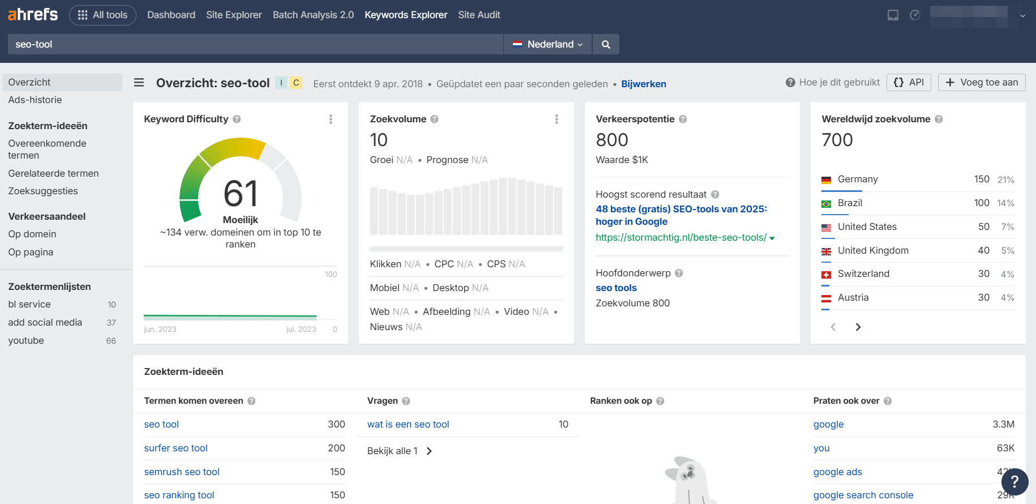Open Zoekvolume card three-dot menu
Image resolution: width=1036 pixels, height=504 pixels.
tap(556, 119)
